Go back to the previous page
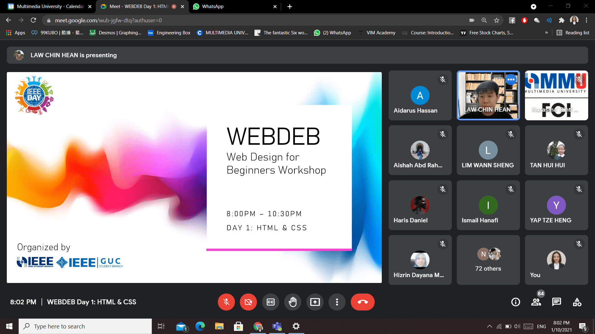Image resolution: width=595 pixels, height=334 pixels. (8, 20)
